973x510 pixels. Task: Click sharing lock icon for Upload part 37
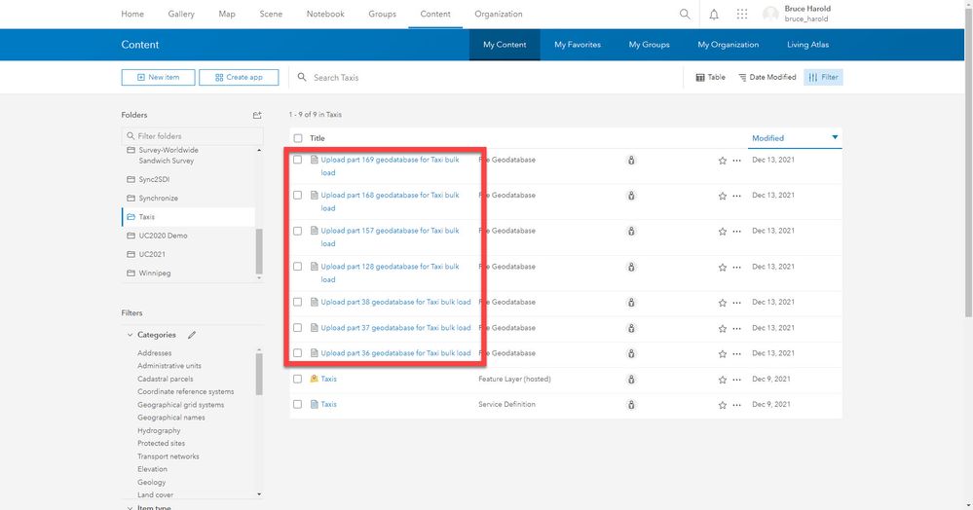tap(631, 328)
